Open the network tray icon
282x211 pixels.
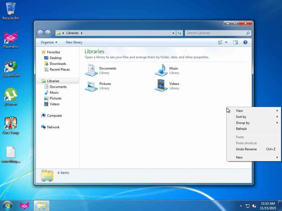tap(248, 206)
